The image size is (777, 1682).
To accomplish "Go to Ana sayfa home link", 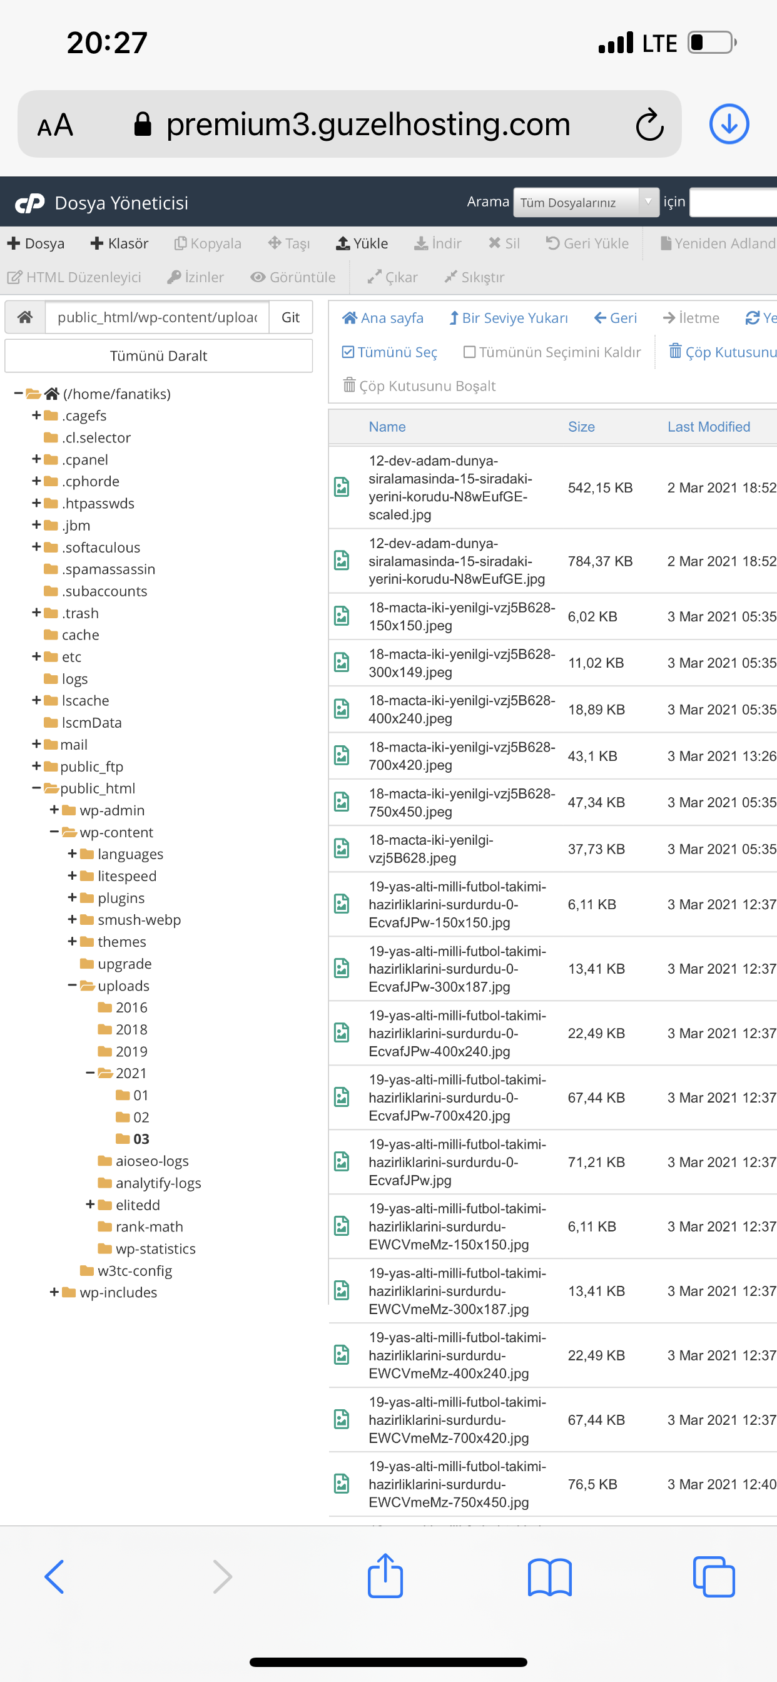I will (x=383, y=318).
